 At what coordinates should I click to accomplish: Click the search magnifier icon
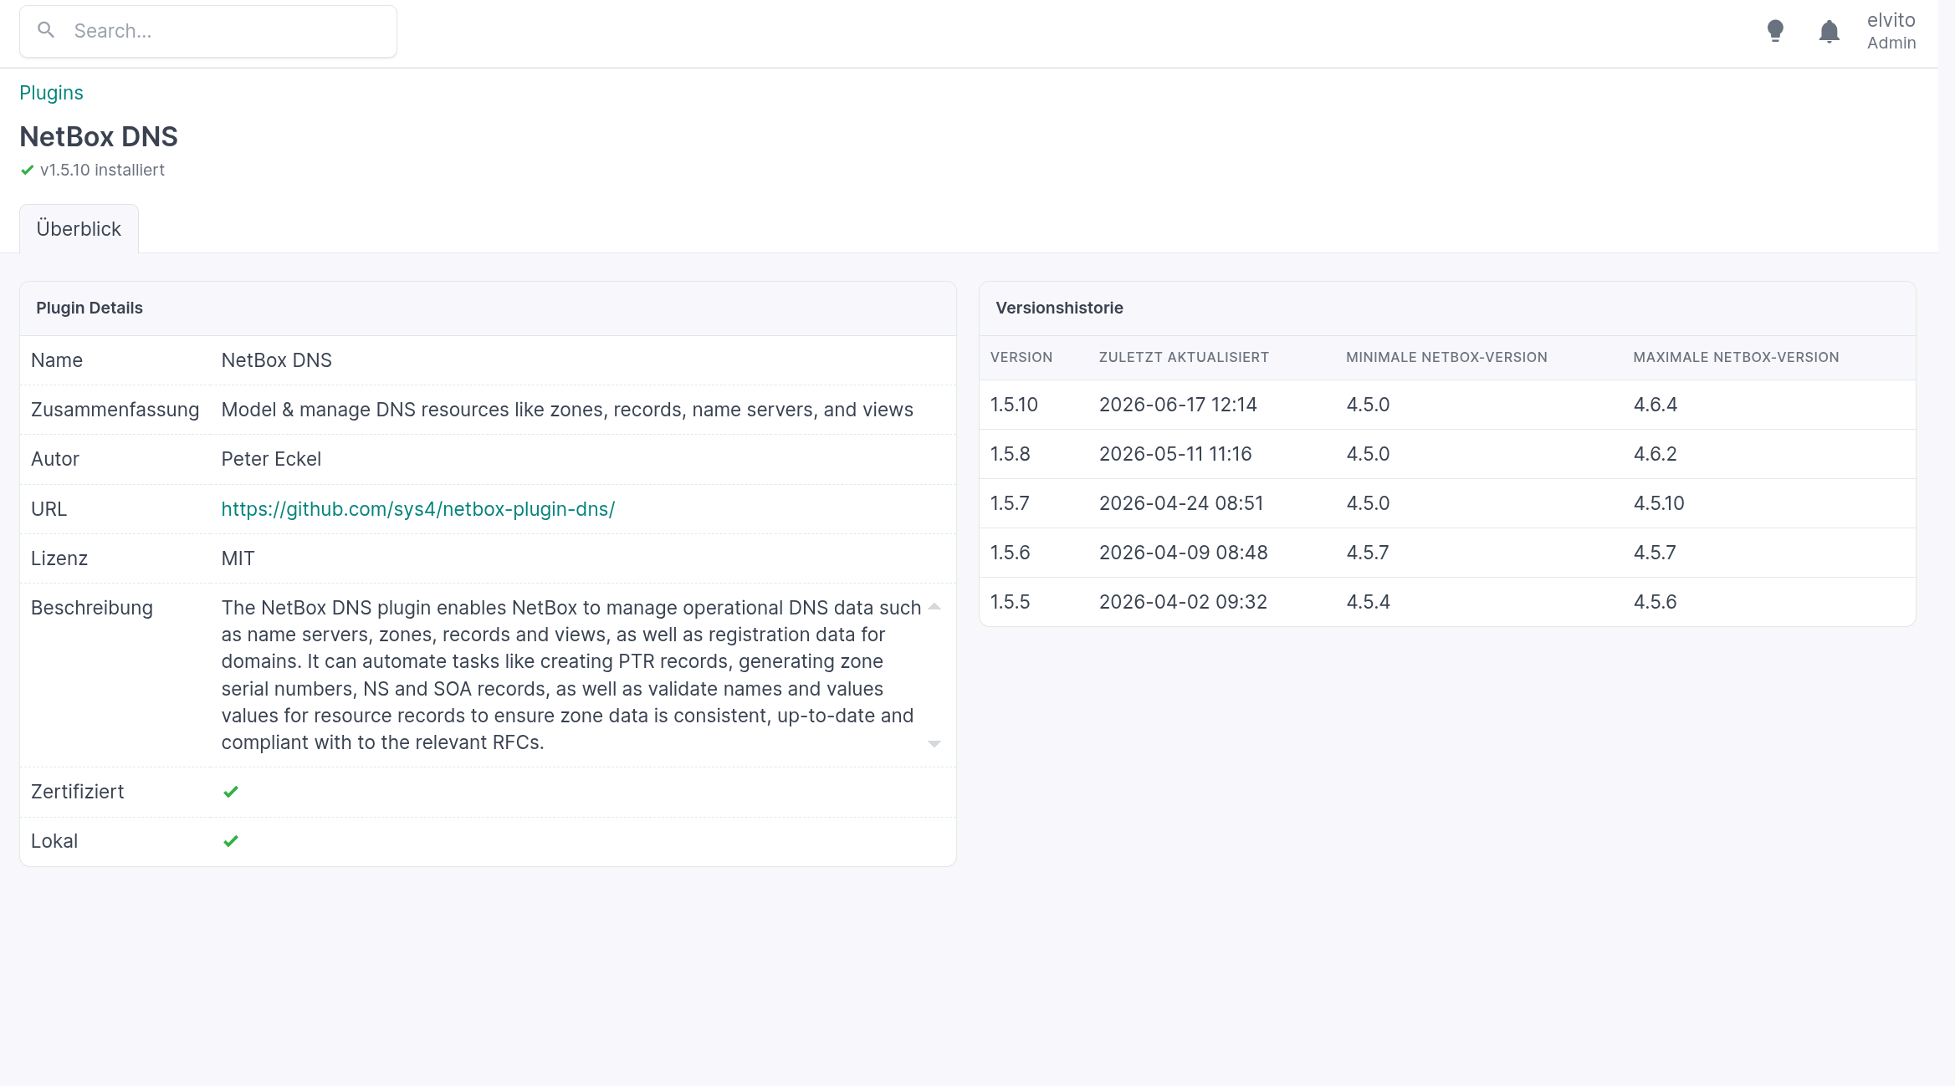pos(46,30)
